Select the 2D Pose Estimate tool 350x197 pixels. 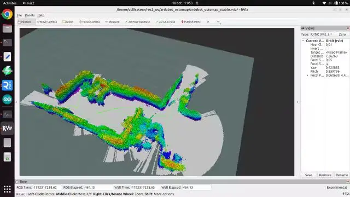(137, 22)
